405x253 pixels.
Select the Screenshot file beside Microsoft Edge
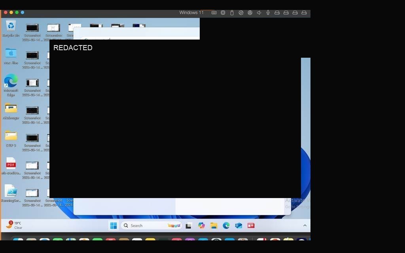click(32, 87)
